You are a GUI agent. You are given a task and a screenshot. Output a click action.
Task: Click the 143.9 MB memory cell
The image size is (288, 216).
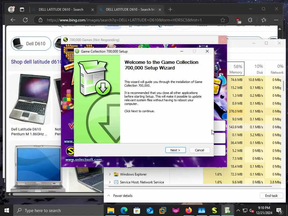(236, 127)
